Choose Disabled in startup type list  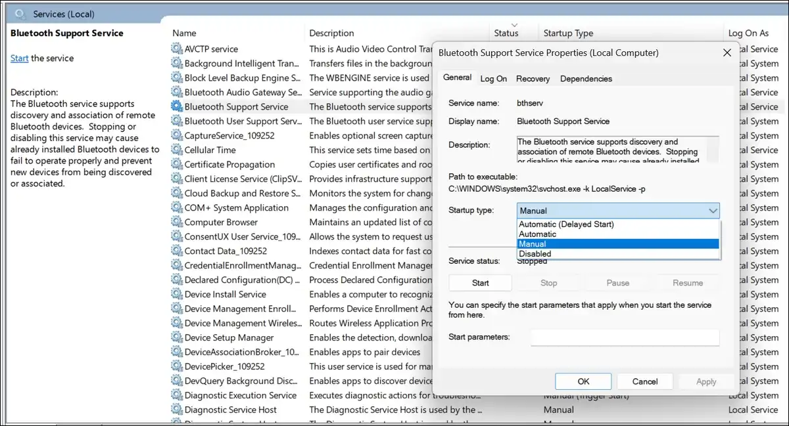[618, 253]
